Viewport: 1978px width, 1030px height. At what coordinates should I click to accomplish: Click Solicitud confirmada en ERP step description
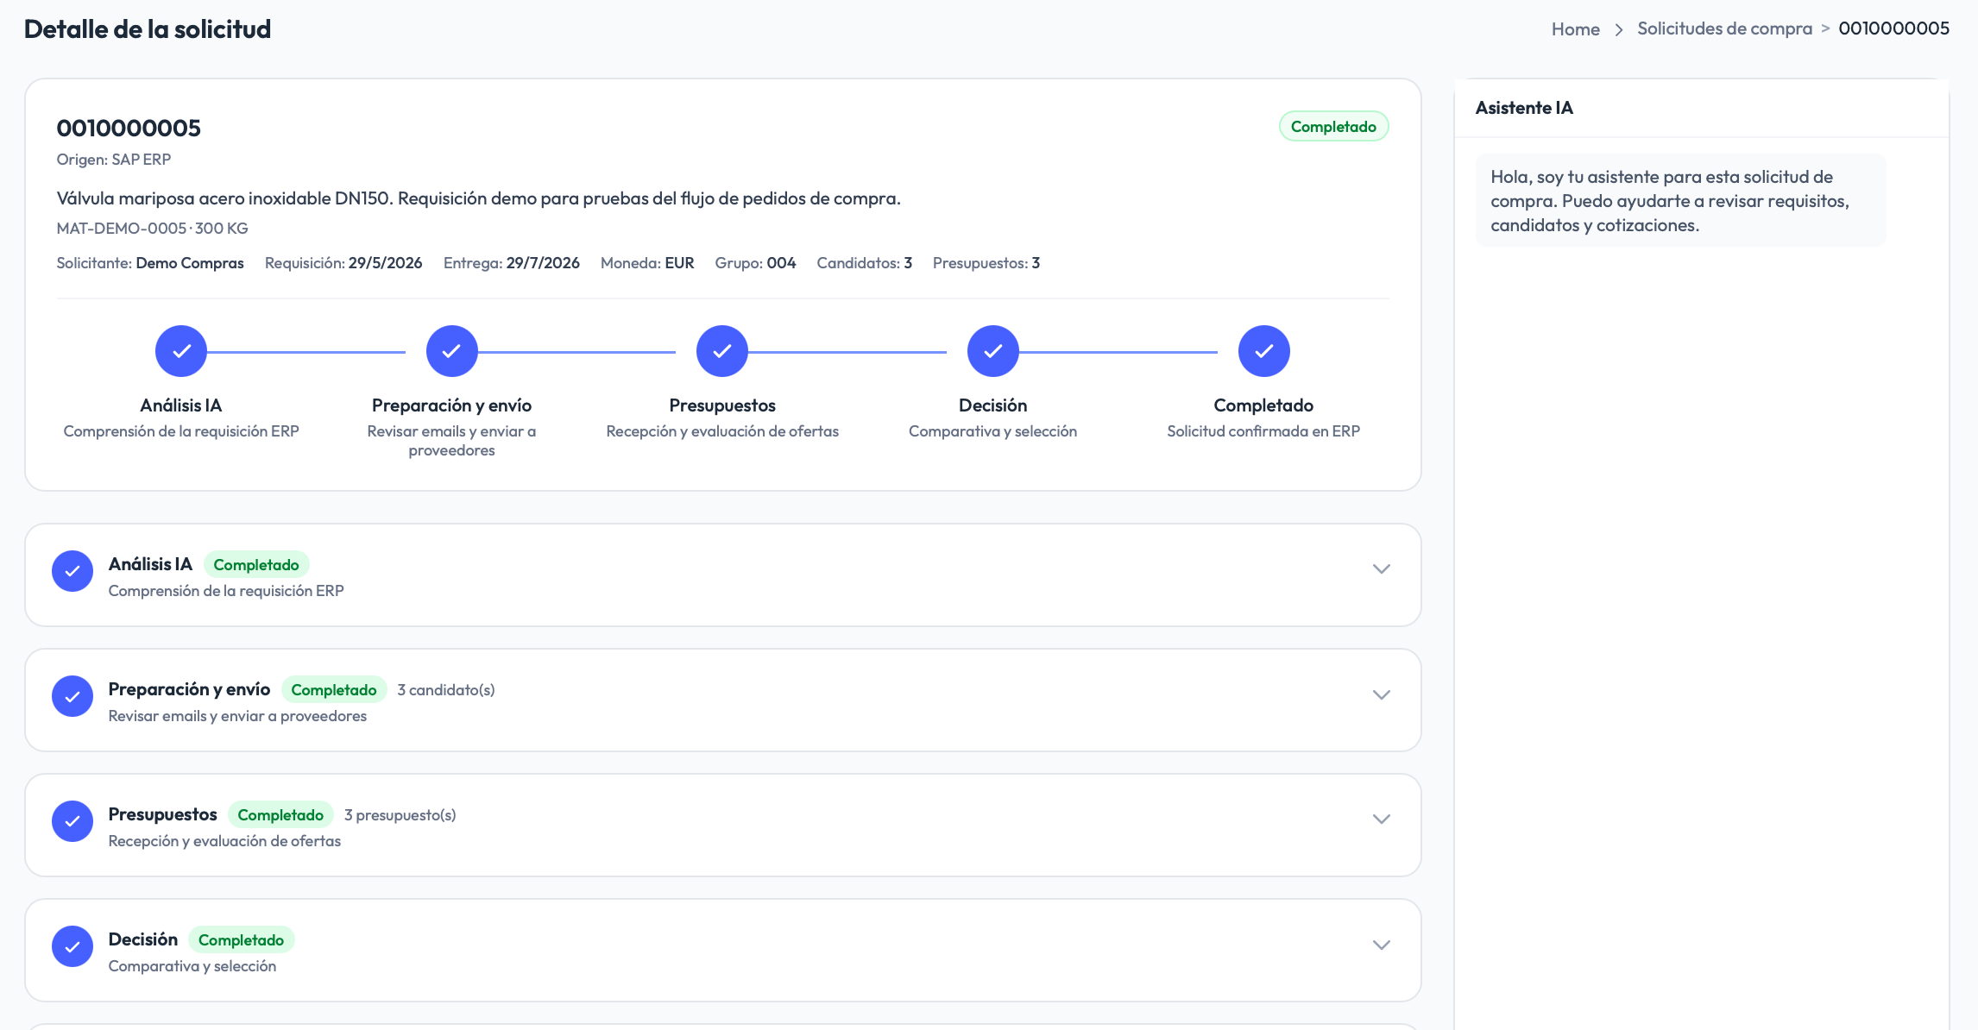pos(1263,431)
